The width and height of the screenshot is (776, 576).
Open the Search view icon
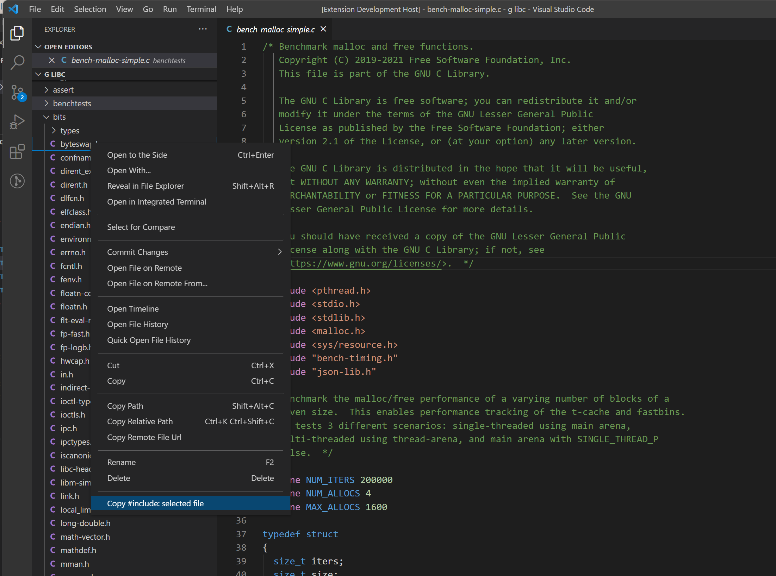tap(17, 63)
